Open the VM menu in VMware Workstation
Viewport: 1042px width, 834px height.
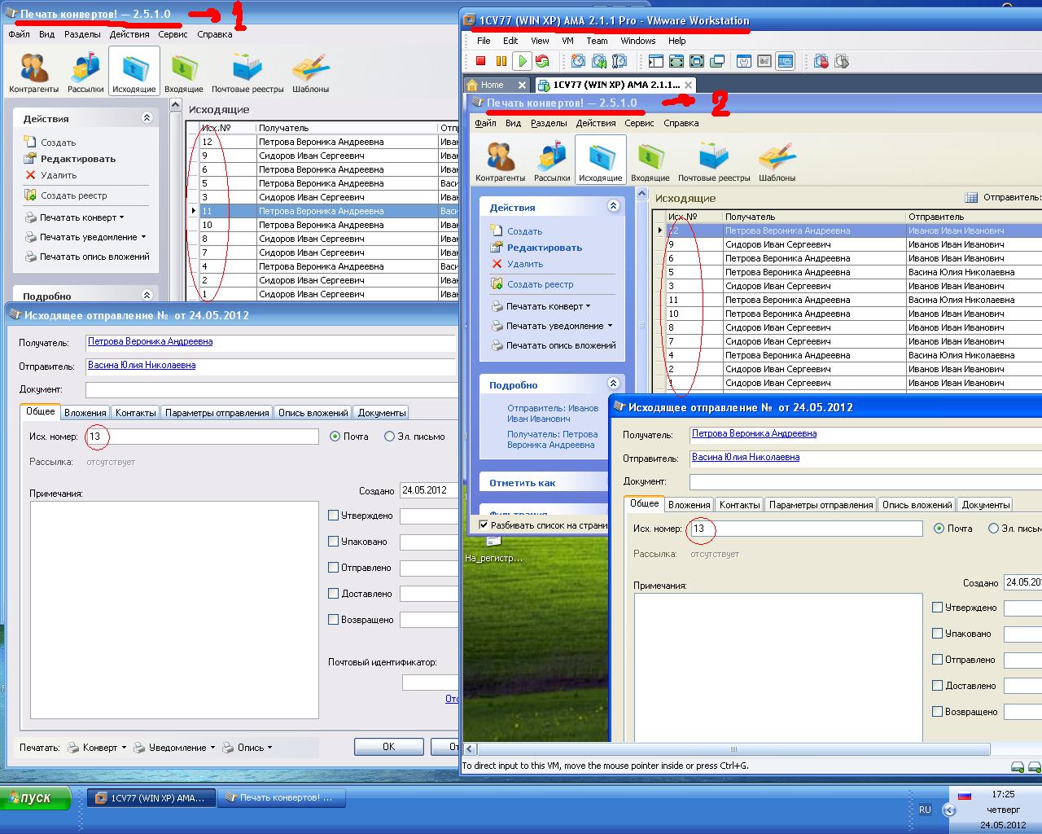[567, 41]
